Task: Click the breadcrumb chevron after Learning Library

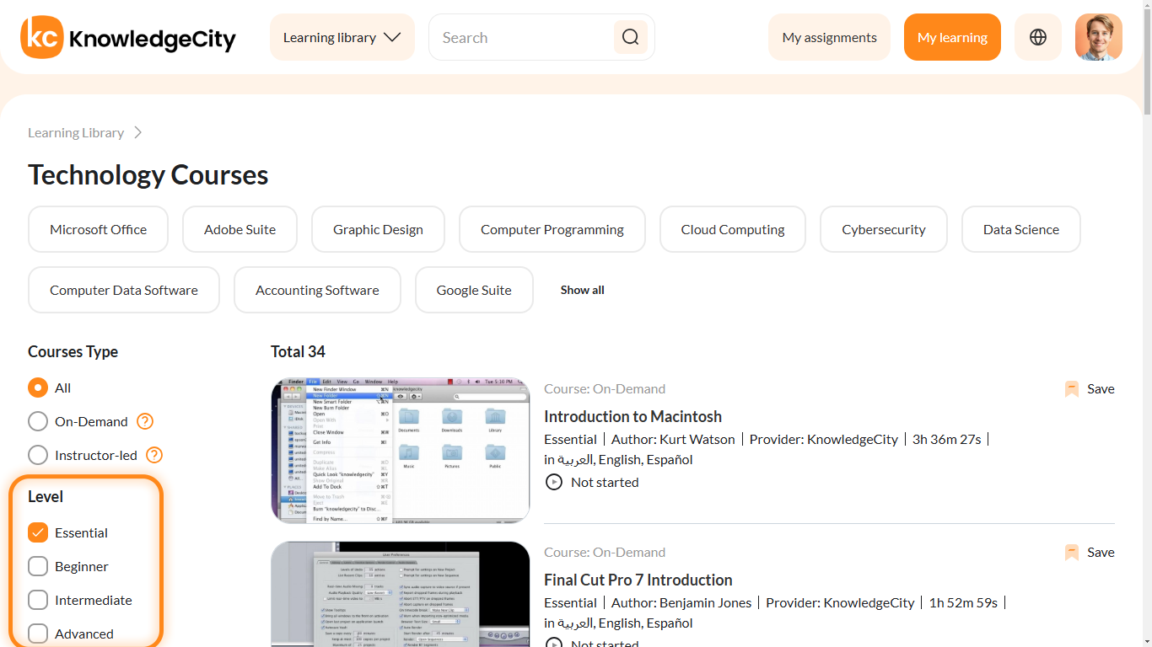Action: pos(138,132)
